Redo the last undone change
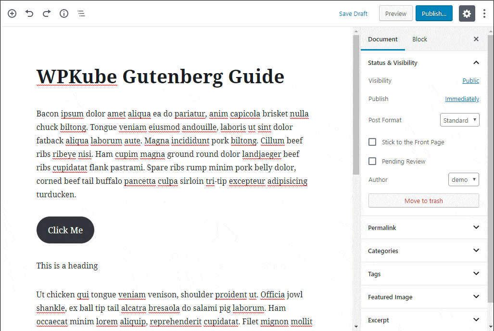 [47, 13]
